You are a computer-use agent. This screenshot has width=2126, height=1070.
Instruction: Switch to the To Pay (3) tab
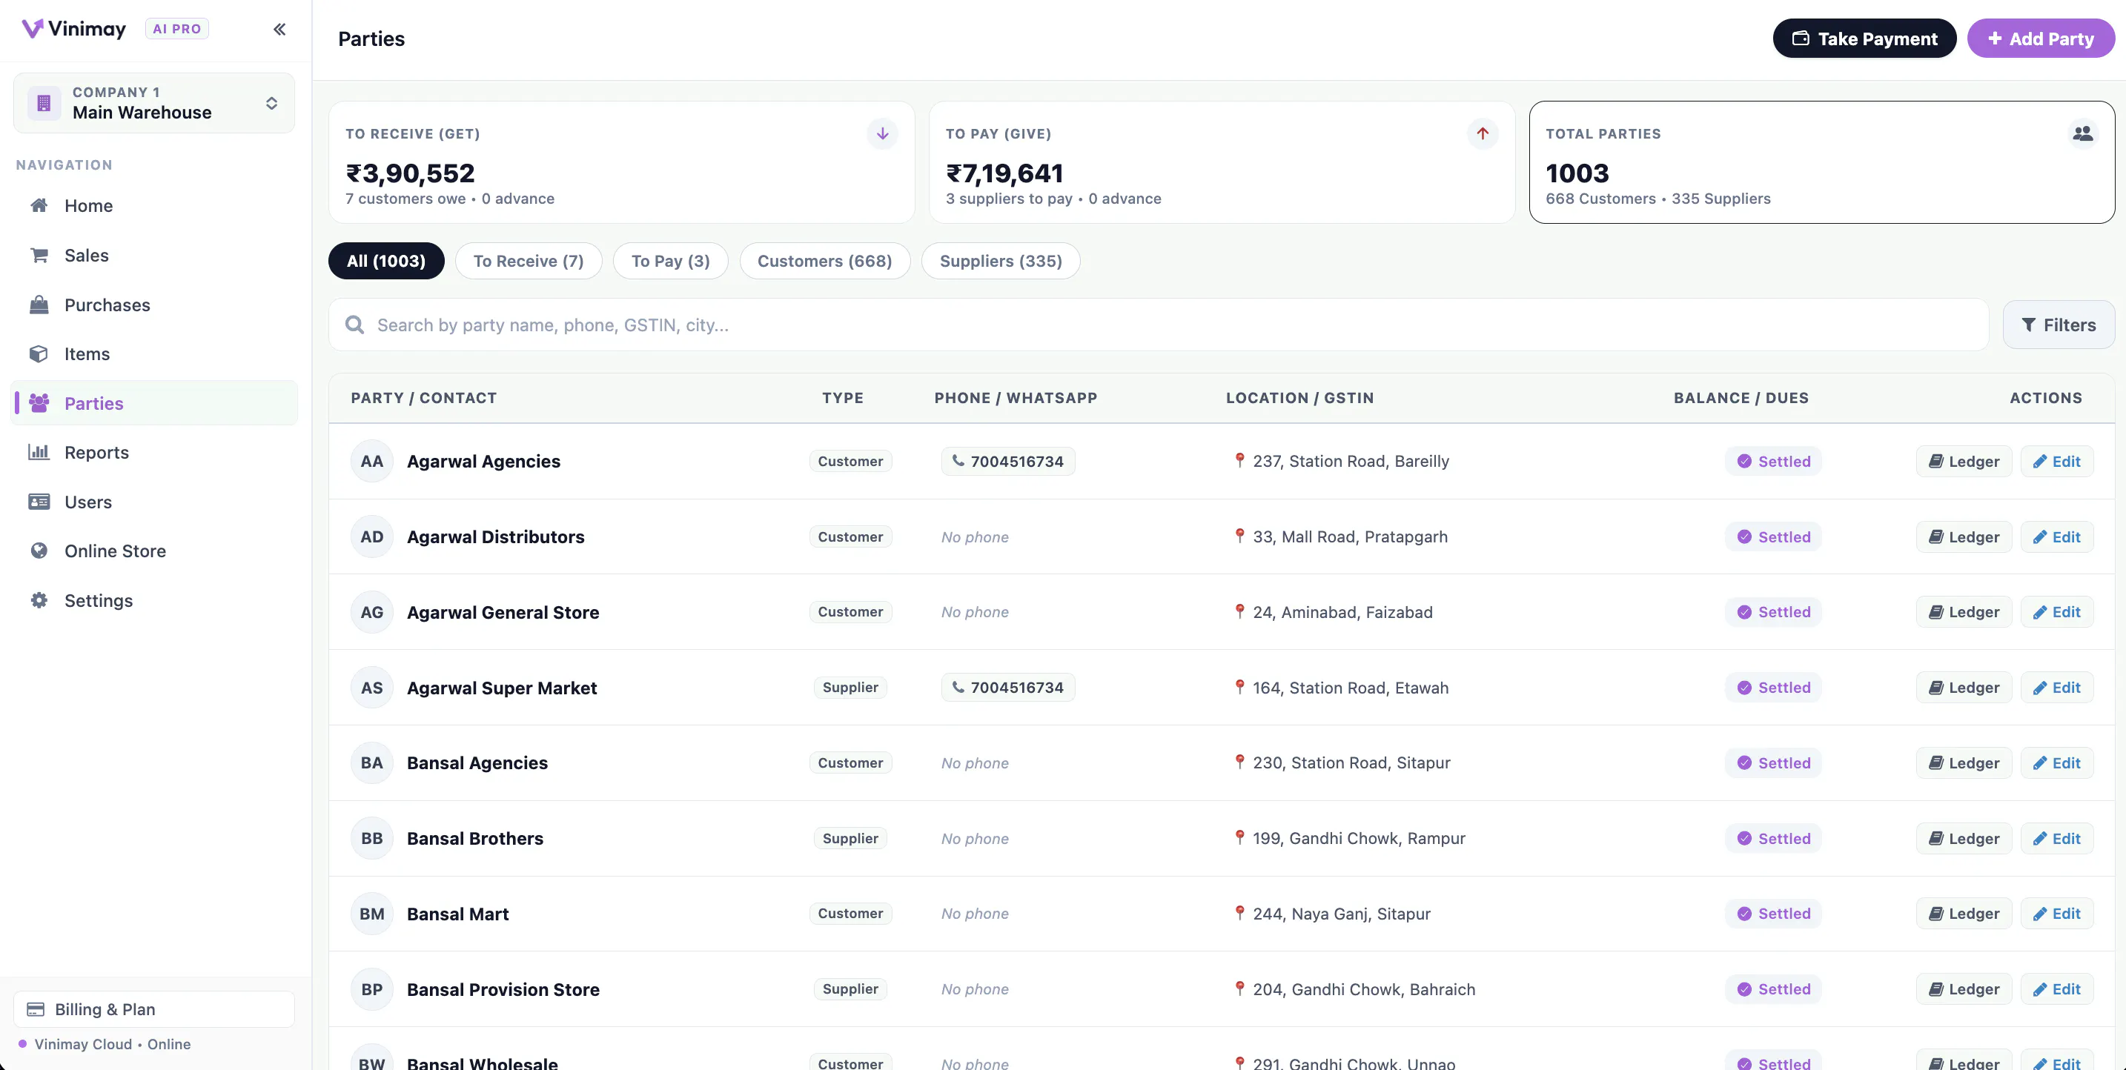pos(670,261)
